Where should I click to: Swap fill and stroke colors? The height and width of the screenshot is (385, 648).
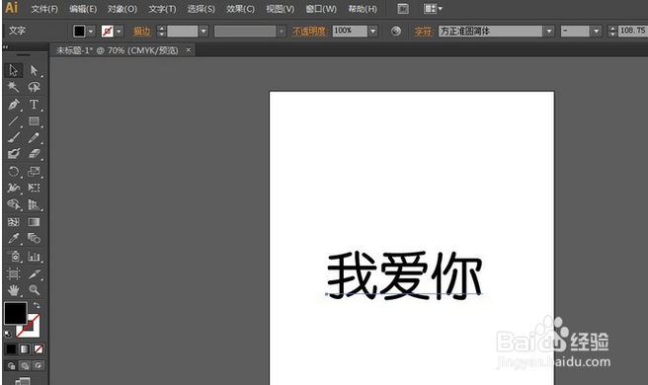coord(37,305)
